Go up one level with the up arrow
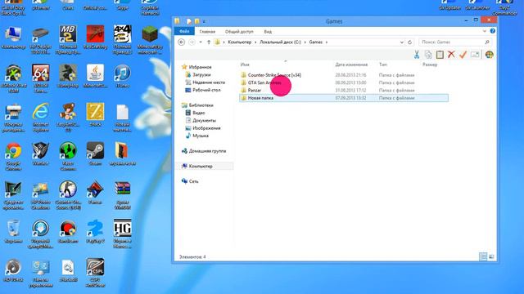The image size is (524, 294). point(209,42)
